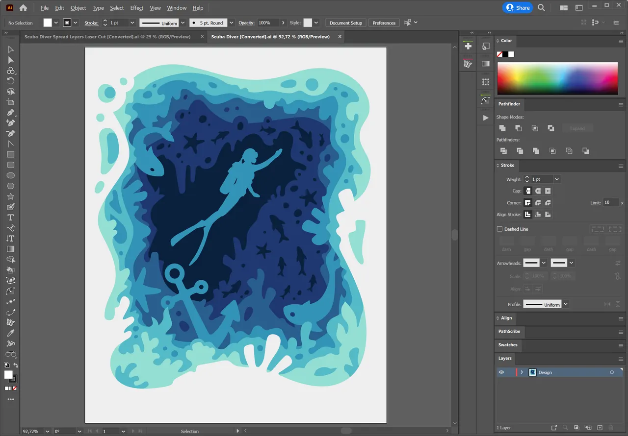Open Uniform variable width profile dropdown in control bar

pos(183,23)
